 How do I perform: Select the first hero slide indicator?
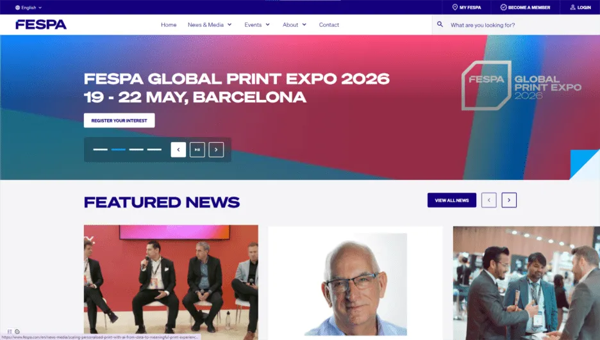point(100,149)
